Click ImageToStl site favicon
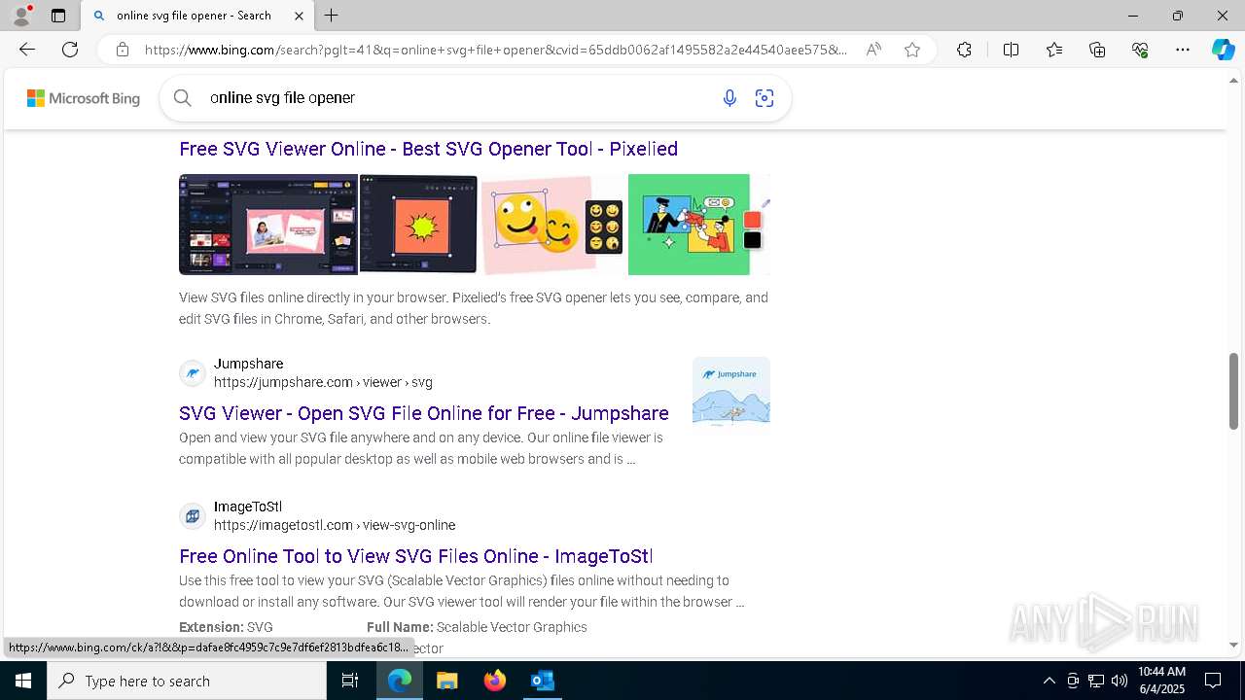 click(x=193, y=516)
